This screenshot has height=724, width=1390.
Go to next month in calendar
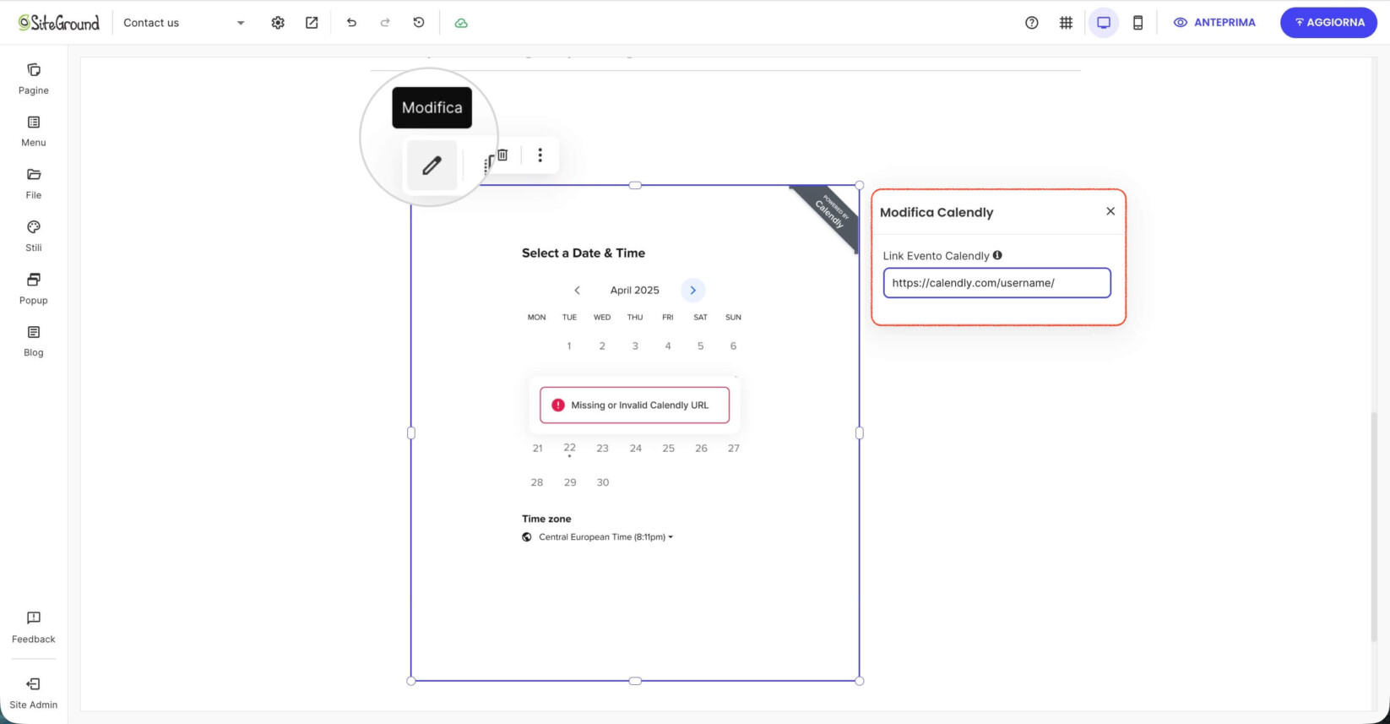(692, 290)
